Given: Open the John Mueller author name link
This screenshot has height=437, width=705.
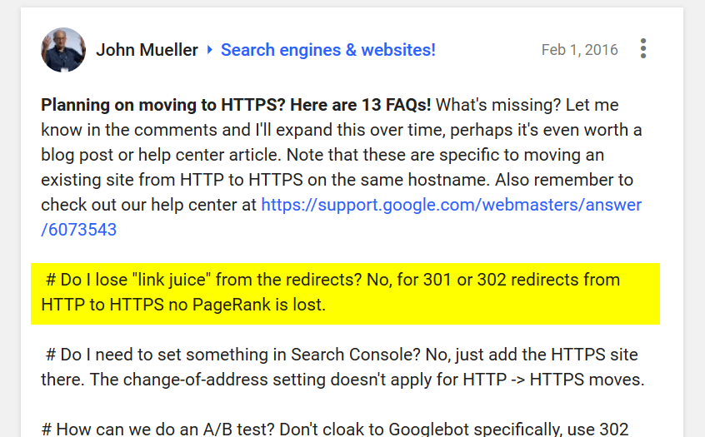Looking at the screenshot, I should pyautogui.click(x=147, y=50).
